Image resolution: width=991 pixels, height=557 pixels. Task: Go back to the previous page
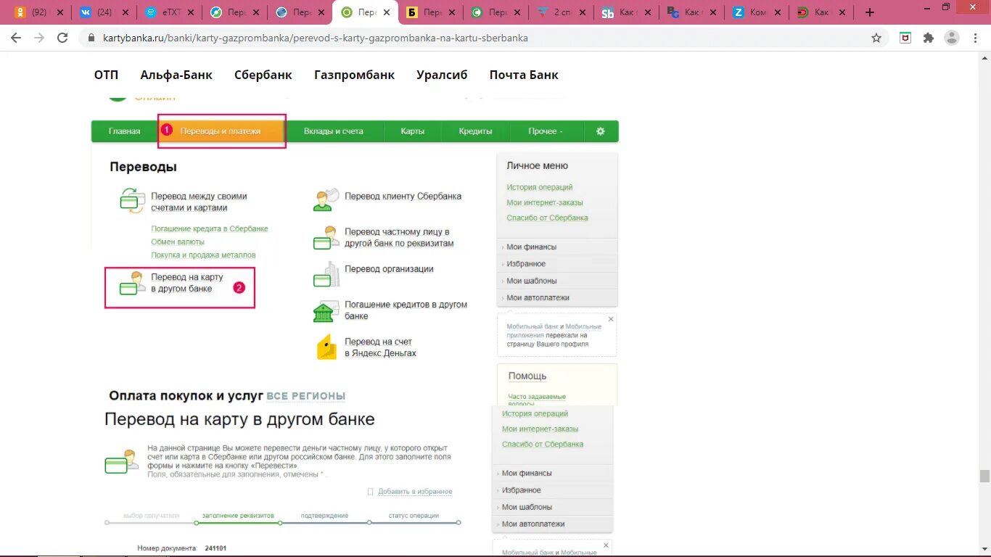point(16,38)
